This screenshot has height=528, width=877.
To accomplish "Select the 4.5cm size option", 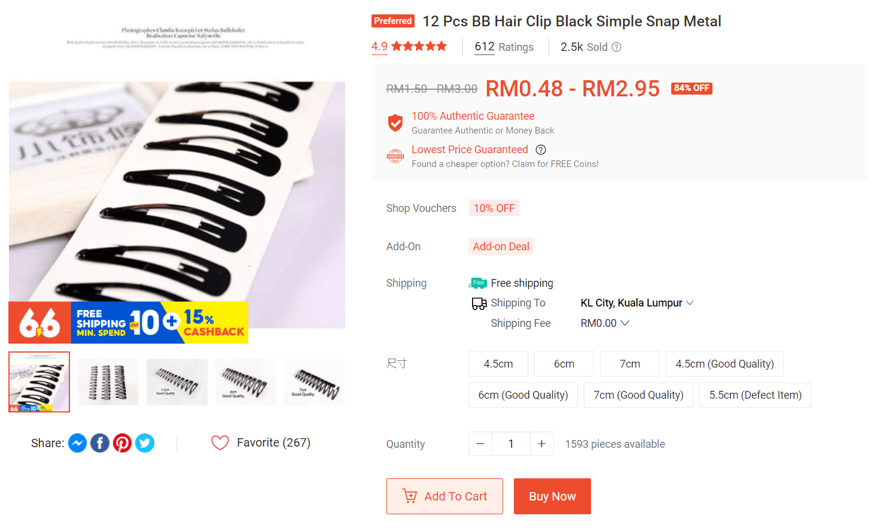I will click(x=498, y=363).
